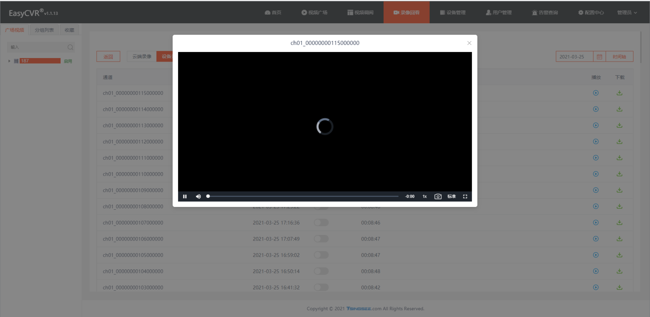Download recording ch01_00000000110000000
The width and height of the screenshot is (650, 317).
click(x=620, y=174)
